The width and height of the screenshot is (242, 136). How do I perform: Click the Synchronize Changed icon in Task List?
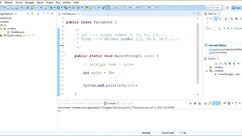click(x=236, y=19)
